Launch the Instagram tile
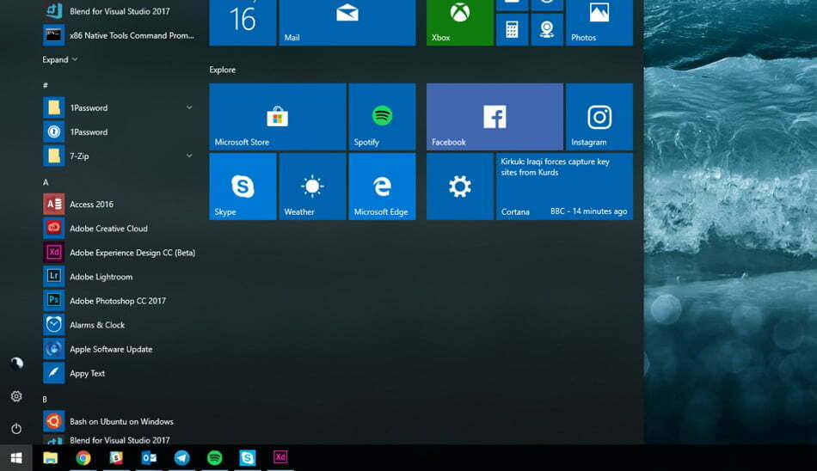 pos(599,117)
